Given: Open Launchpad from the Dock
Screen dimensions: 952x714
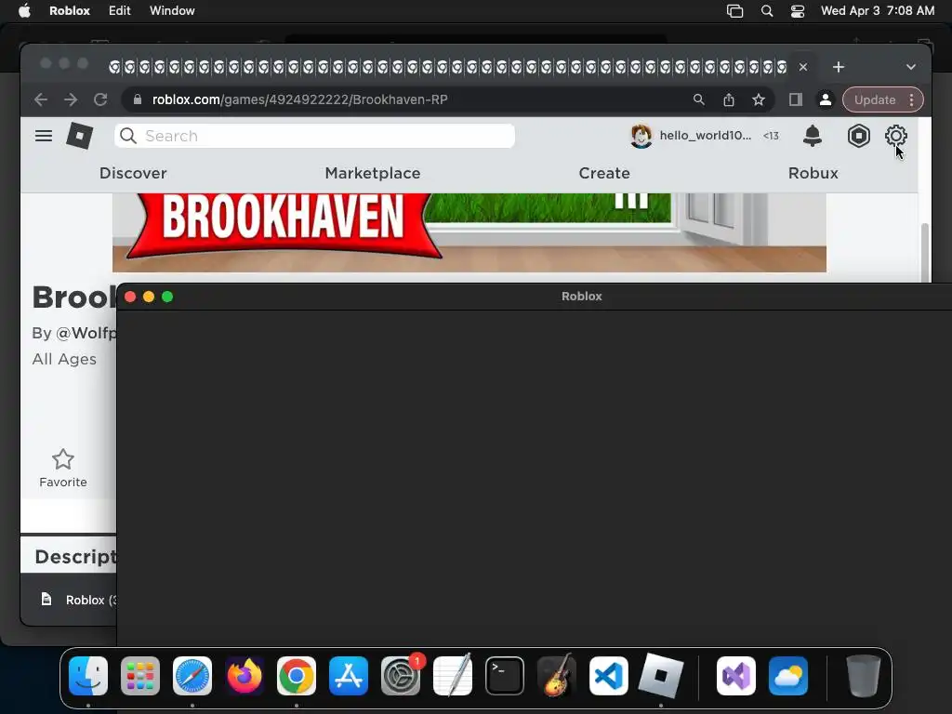Looking at the screenshot, I should (x=140, y=676).
